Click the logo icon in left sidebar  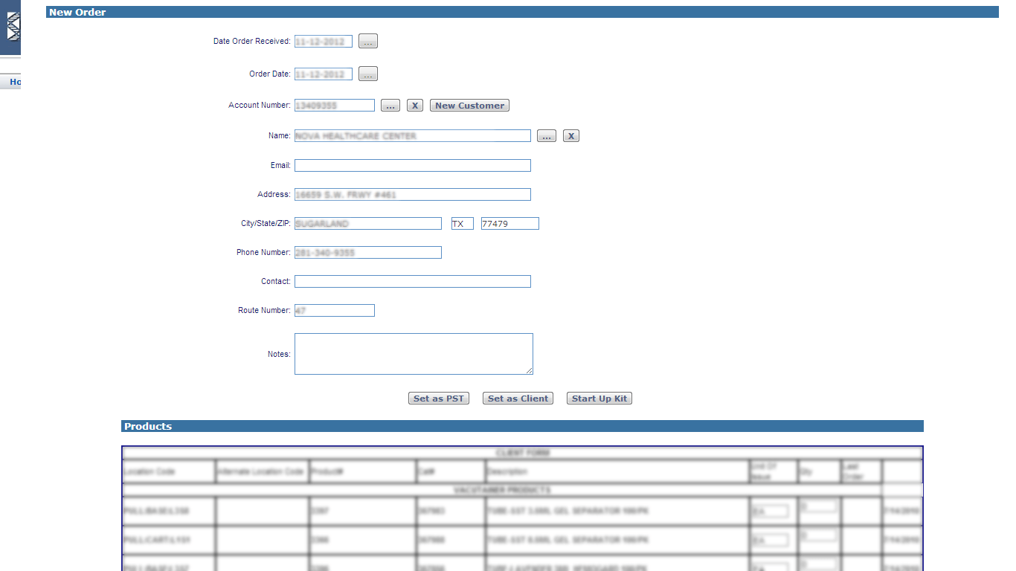(x=13, y=27)
